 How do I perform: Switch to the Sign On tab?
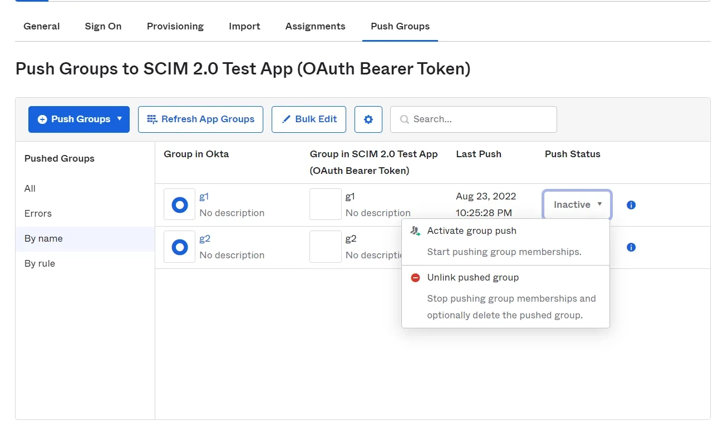pyautogui.click(x=103, y=26)
